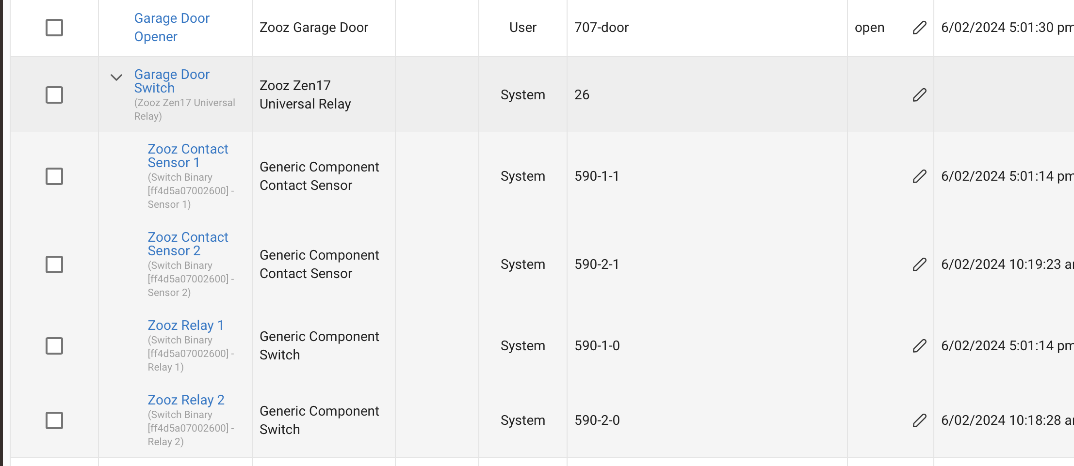Click edit pencil for Zooz Relay 1
Image resolution: width=1074 pixels, height=466 pixels.
click(919, 346)
